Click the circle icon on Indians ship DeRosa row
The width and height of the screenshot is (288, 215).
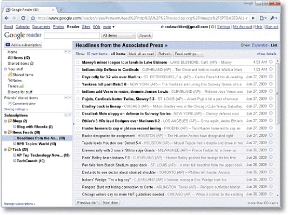pos(271,69)
